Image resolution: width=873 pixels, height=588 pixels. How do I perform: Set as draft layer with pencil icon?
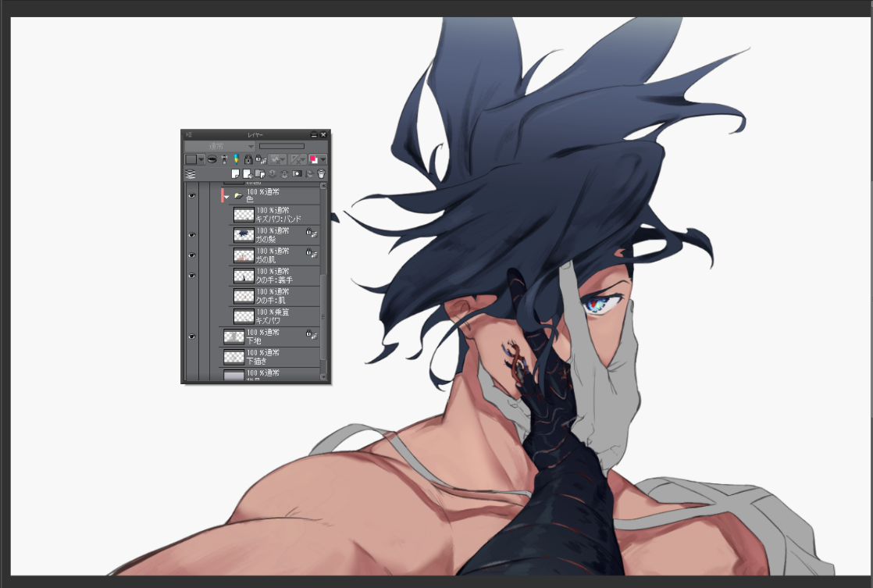(236, 159)
